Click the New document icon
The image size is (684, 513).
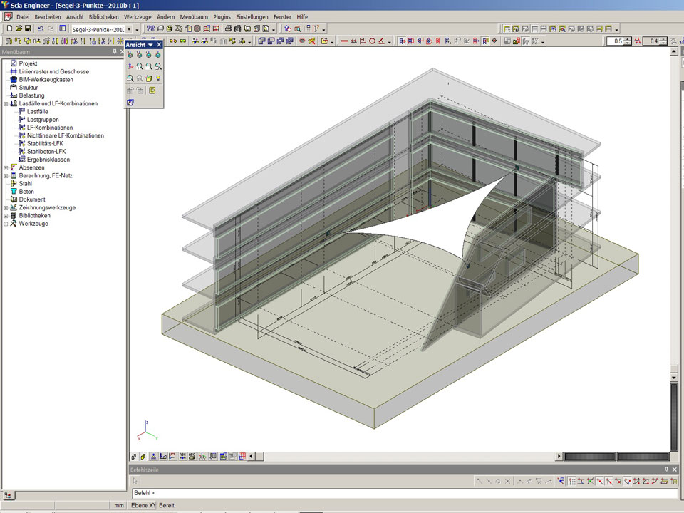(10, 28)
